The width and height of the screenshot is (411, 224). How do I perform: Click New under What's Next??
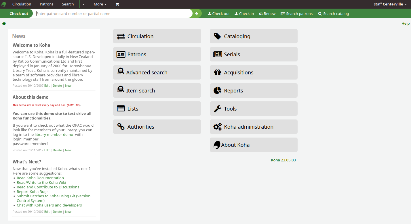pyautogui.click(x=68, y=212)
